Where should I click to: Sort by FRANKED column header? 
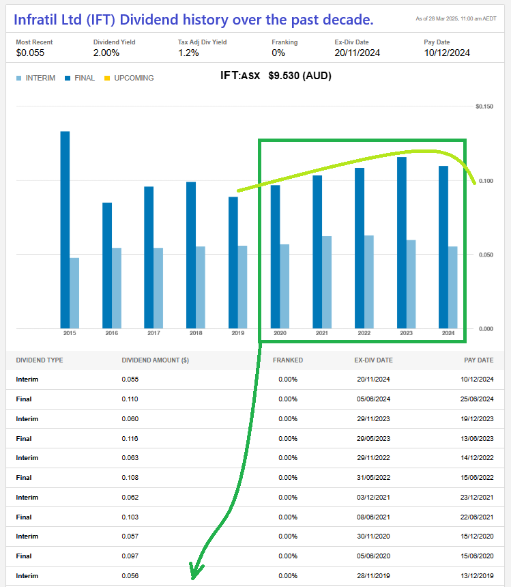coord(287,360)
